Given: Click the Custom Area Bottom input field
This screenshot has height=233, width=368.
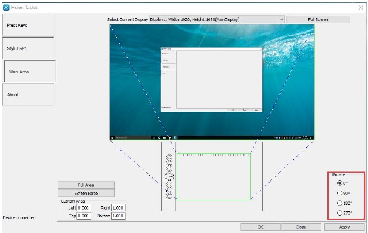Looking at the screenshot, I should pyautogui.click(x=118, y=216).
